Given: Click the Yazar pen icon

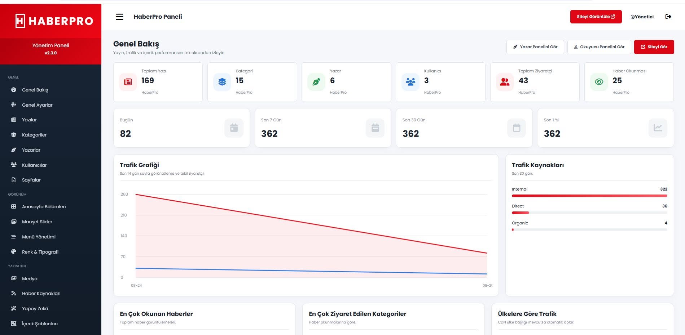Looking at the screenshot, I should point(316,82).
